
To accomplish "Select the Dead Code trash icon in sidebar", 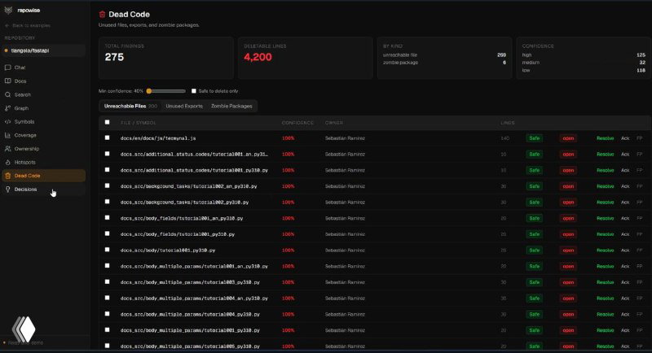I will [x=7, y=176].
